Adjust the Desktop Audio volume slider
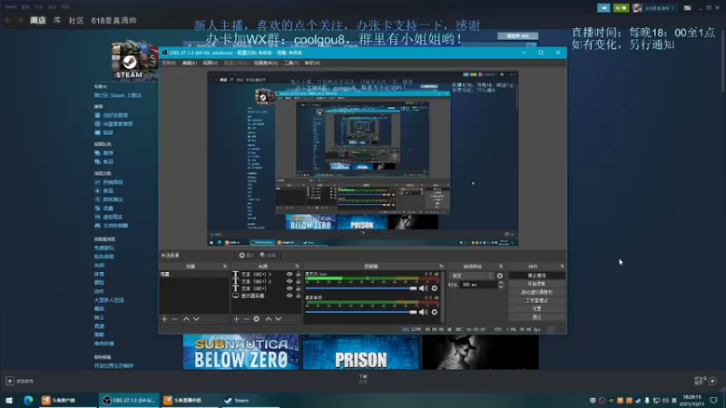This screenshot has width=726, height=408. click(361, 312)
